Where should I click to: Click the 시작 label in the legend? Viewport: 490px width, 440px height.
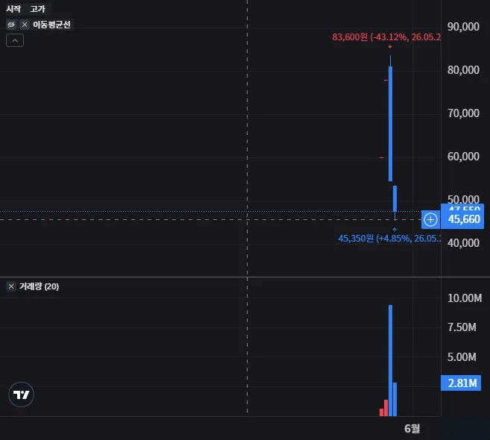(x=13, y=9)
